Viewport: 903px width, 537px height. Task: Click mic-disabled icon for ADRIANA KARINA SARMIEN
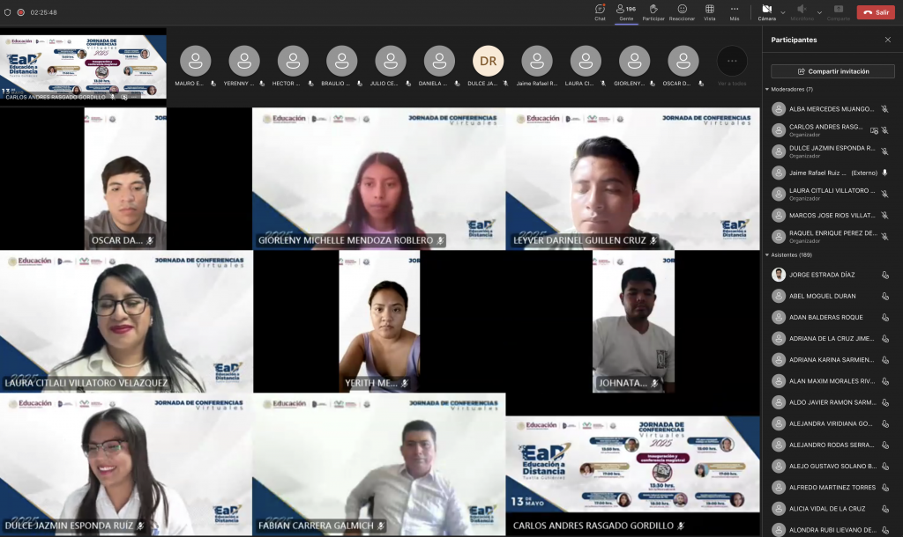click(x=884, y=360)
